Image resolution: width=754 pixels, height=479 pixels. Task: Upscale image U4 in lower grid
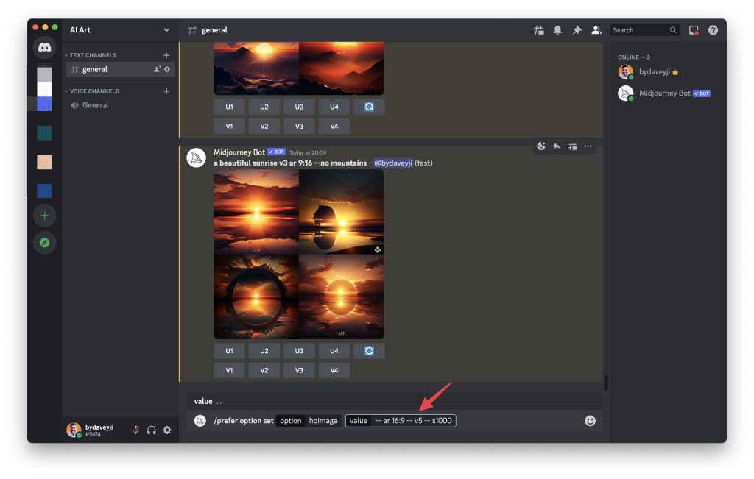click(334, 351)
